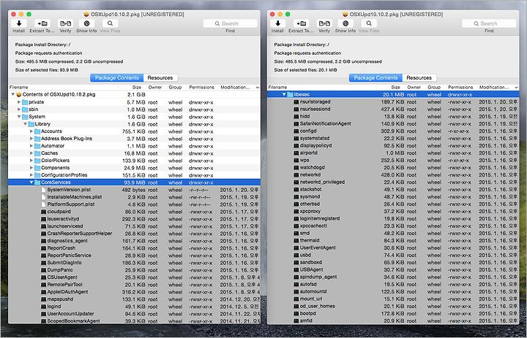Select UserEventAgent row
The height and width of the screenshot is (338, 527).
393,247
